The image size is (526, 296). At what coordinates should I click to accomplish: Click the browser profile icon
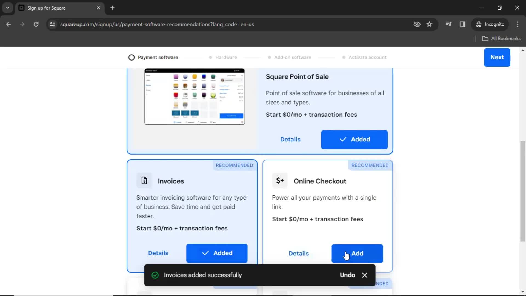490,24
